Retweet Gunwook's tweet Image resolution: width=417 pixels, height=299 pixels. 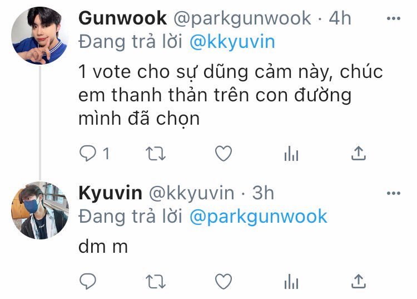tap(156, 154)
